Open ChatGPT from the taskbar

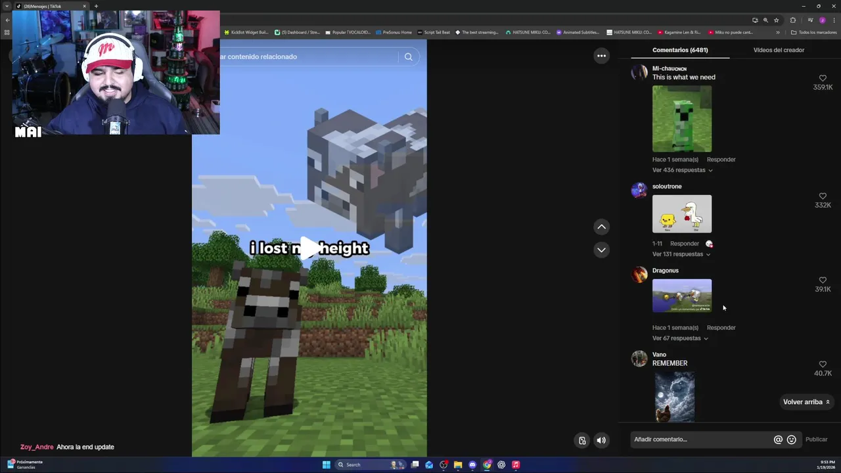[x=501, y=464]
